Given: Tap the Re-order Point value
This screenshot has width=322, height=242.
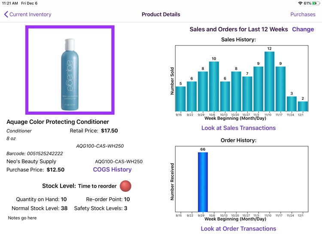Looking at the screenshot, I should click(x=127, y=199).
